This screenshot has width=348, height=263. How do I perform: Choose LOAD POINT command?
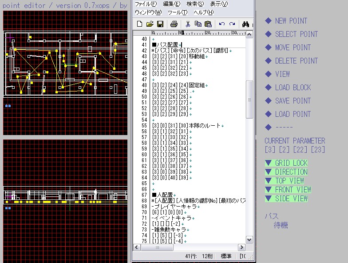pyautogui.click(x=293, y=114)
